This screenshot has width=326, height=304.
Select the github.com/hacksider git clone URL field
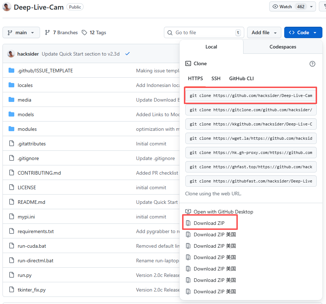(x=251, y=96)
